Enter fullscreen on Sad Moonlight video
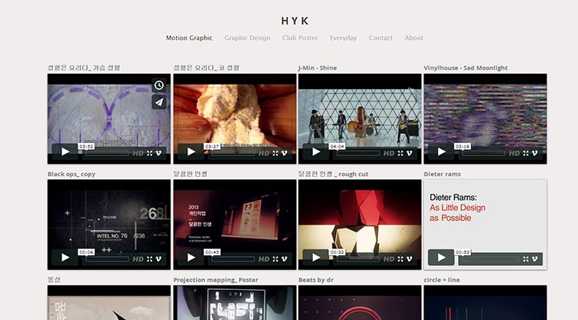 (x=526, y=153)
